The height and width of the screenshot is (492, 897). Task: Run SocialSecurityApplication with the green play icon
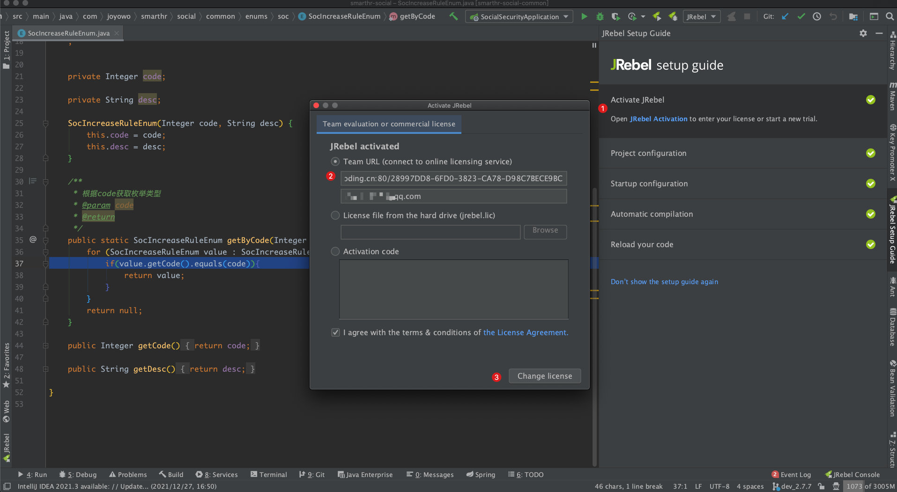coord(584,16)
